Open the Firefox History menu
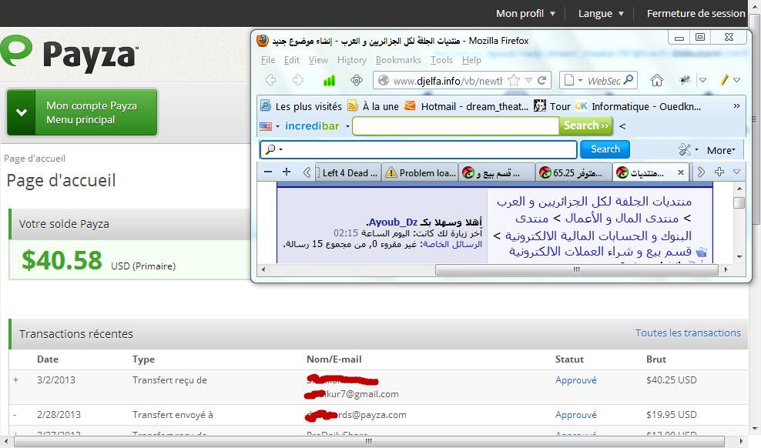The height and width of the screenshot is (448, 761). coord(352,59)
